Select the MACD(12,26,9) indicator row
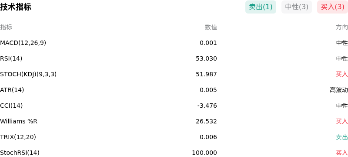 tap(174, 43)
